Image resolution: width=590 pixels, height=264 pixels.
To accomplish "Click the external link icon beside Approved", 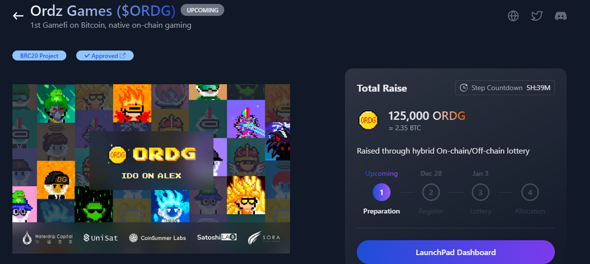I will click(123, 56).
